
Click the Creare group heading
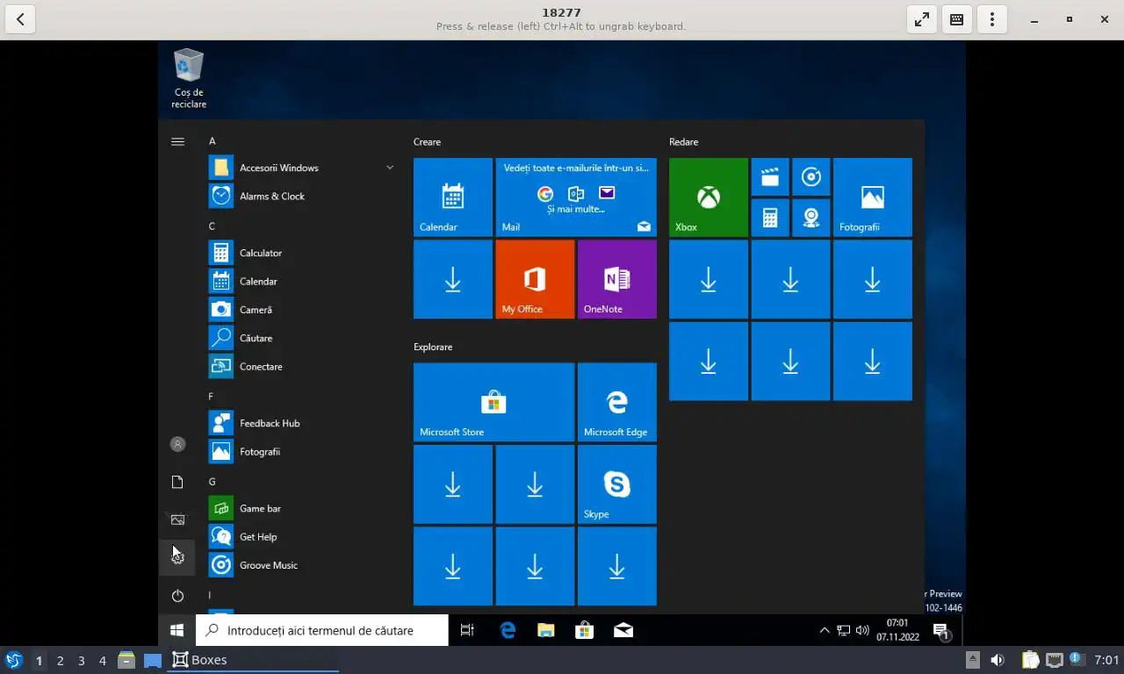[427, 142]
